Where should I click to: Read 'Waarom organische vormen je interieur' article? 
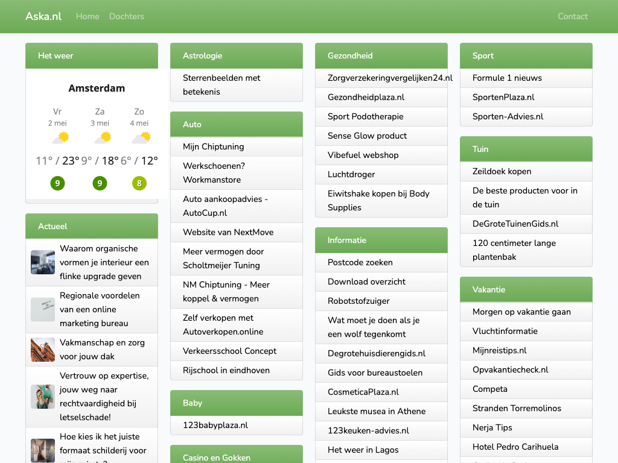104,262
